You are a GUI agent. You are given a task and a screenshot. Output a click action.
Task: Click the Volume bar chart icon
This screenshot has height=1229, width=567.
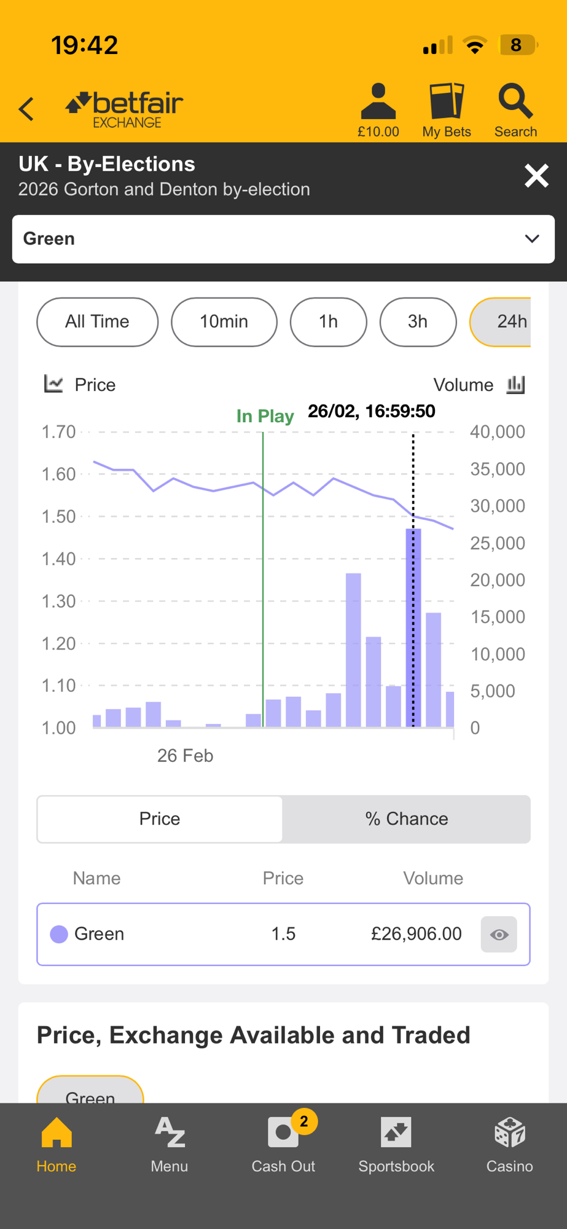click(x=515, y=385)
